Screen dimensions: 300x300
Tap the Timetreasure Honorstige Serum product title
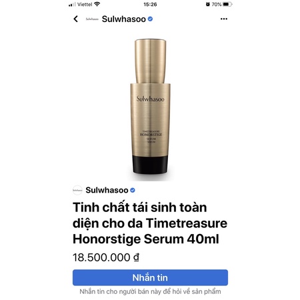[150, 223]
